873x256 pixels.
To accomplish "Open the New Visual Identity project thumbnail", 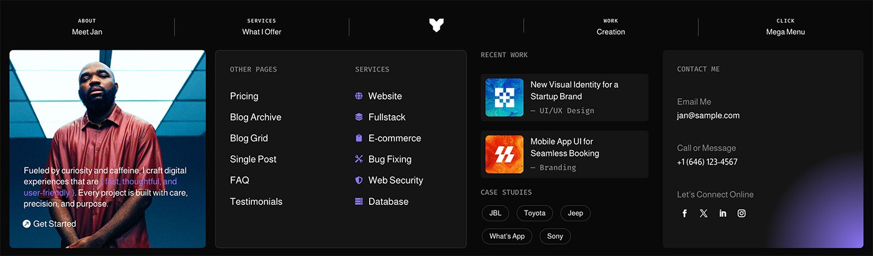I will (504, 97).
